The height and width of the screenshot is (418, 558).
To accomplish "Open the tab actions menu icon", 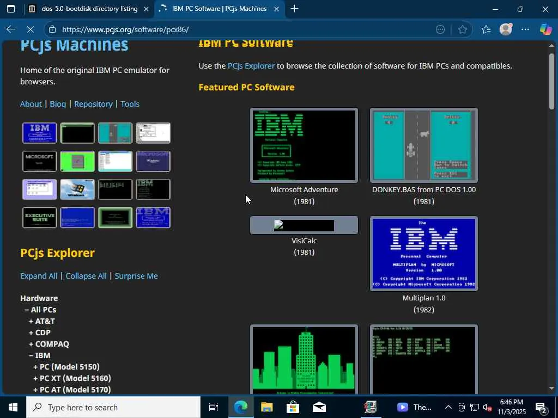I will [11, 9].
